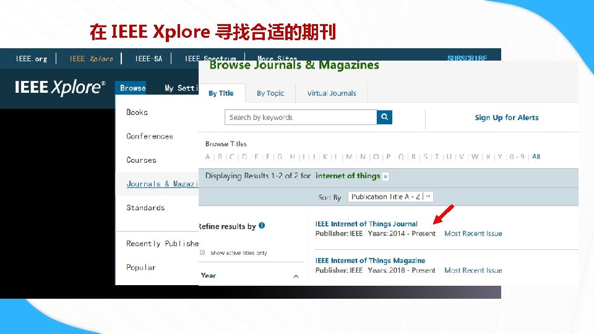594x334 pixels.
Task: Select All in Browse Titles
Action: coord(536,156)
